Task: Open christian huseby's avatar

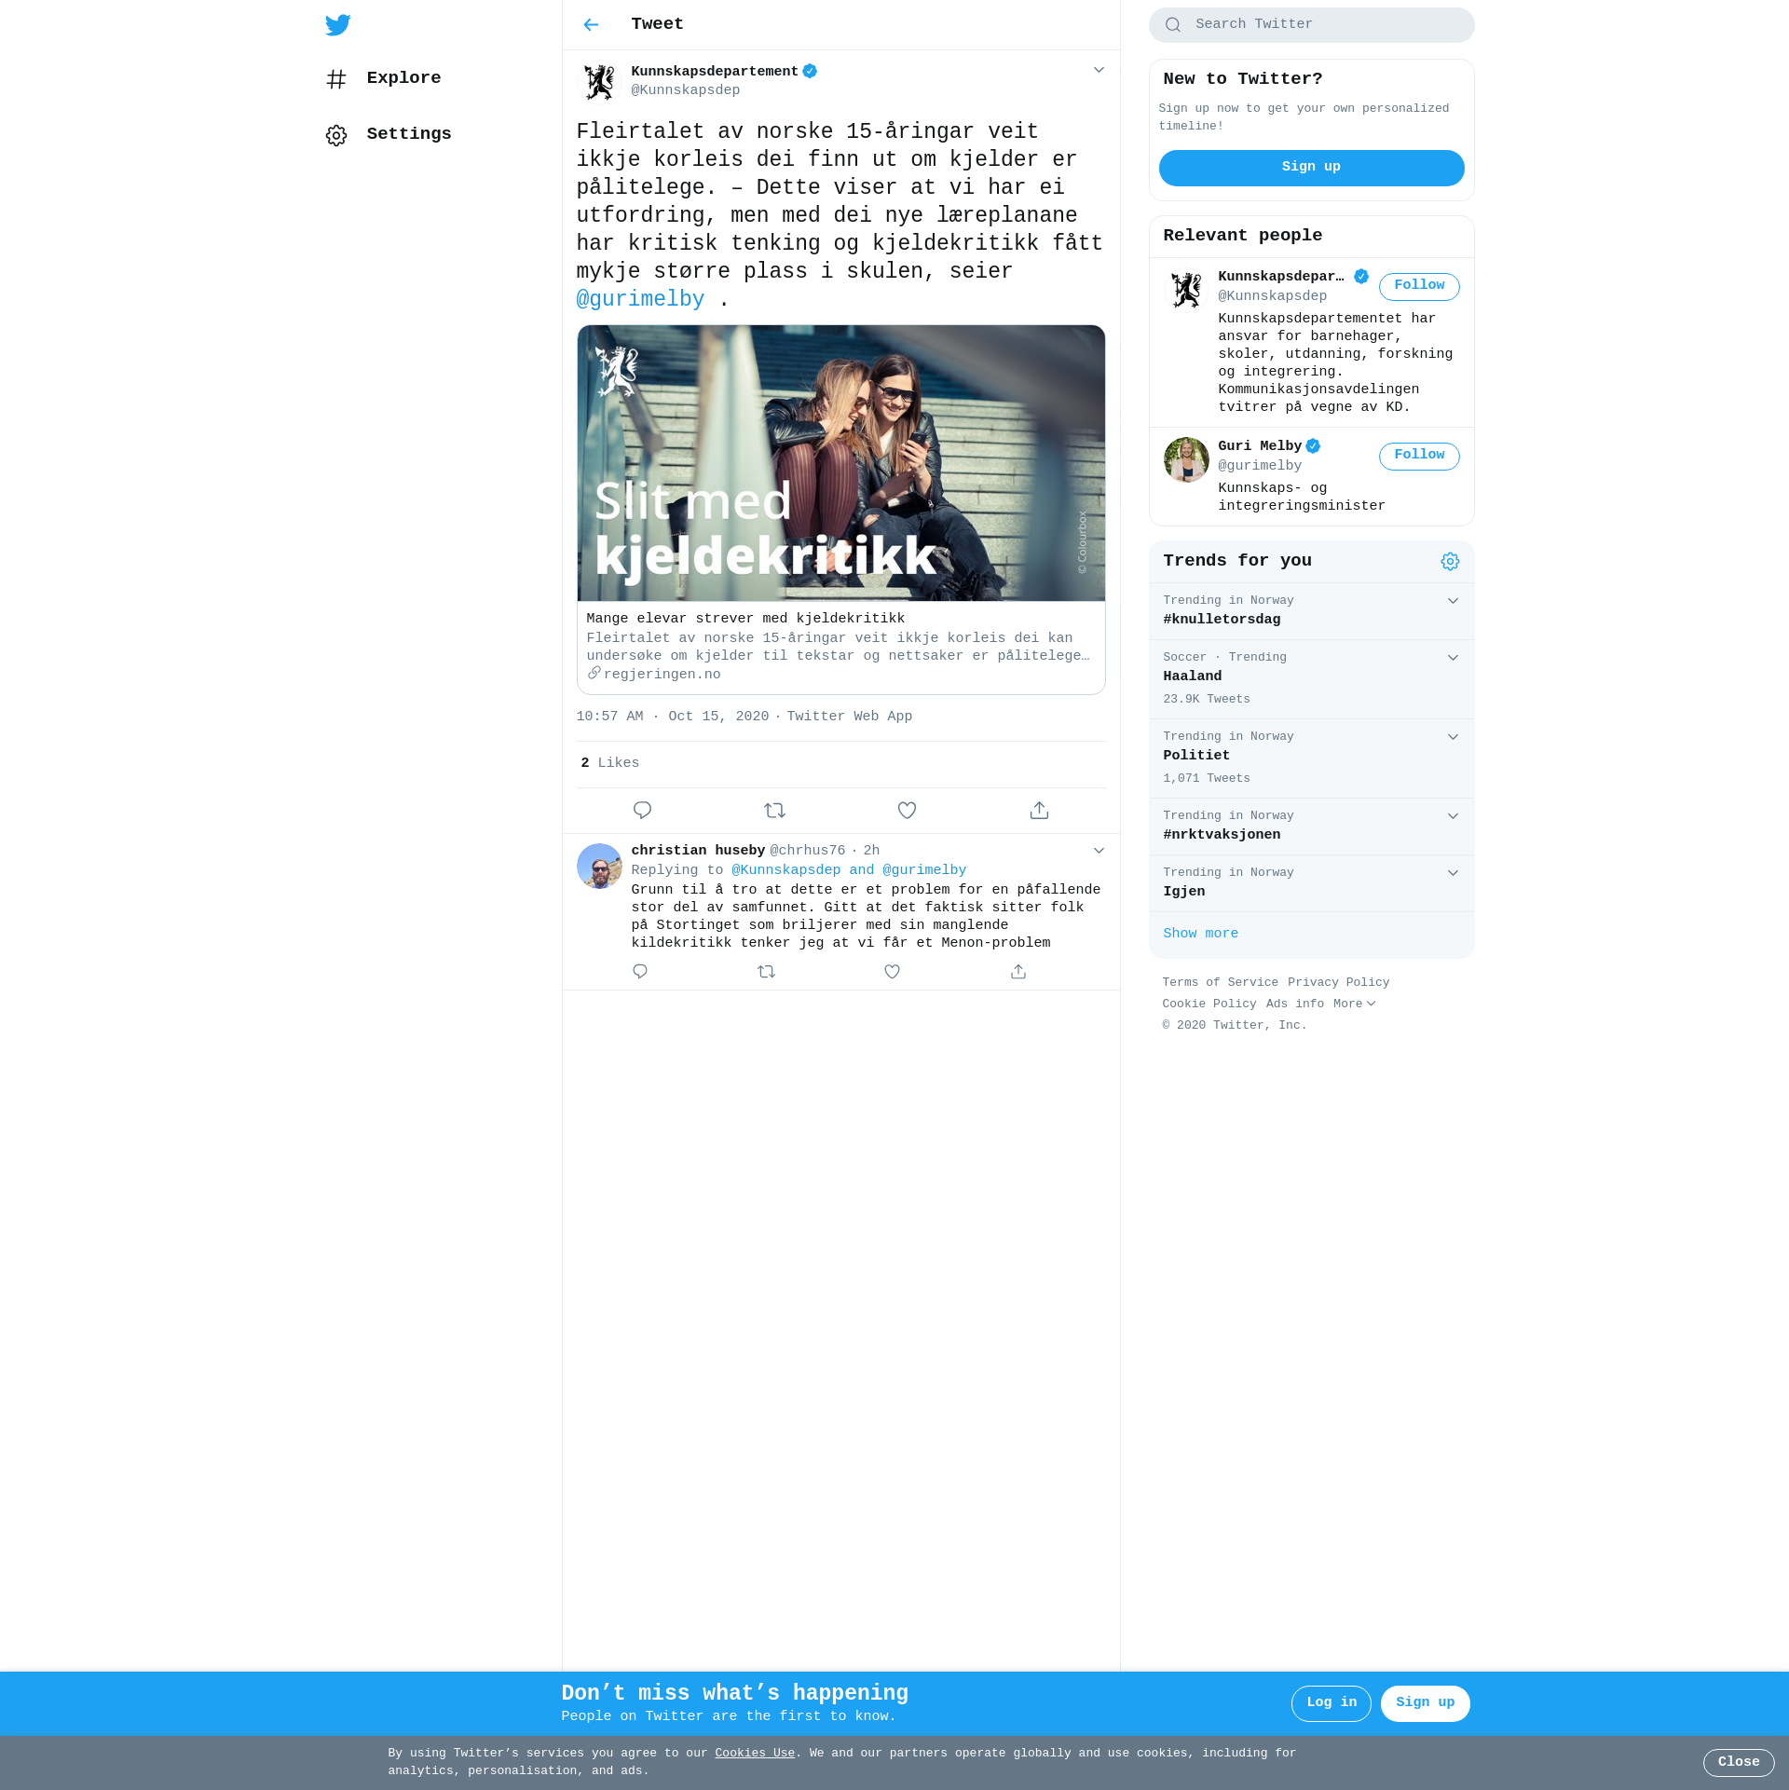Action: (599, 866)
